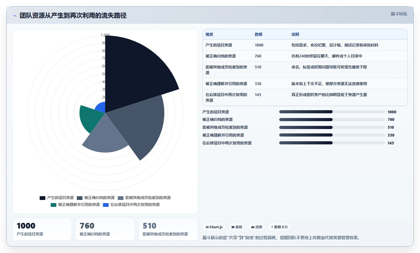Image resolution: width=420 pixels, height=253 pixels.
Task: Toggle the 在后续项目中再次复用的资源 legend entry
Action: [131, 205]
